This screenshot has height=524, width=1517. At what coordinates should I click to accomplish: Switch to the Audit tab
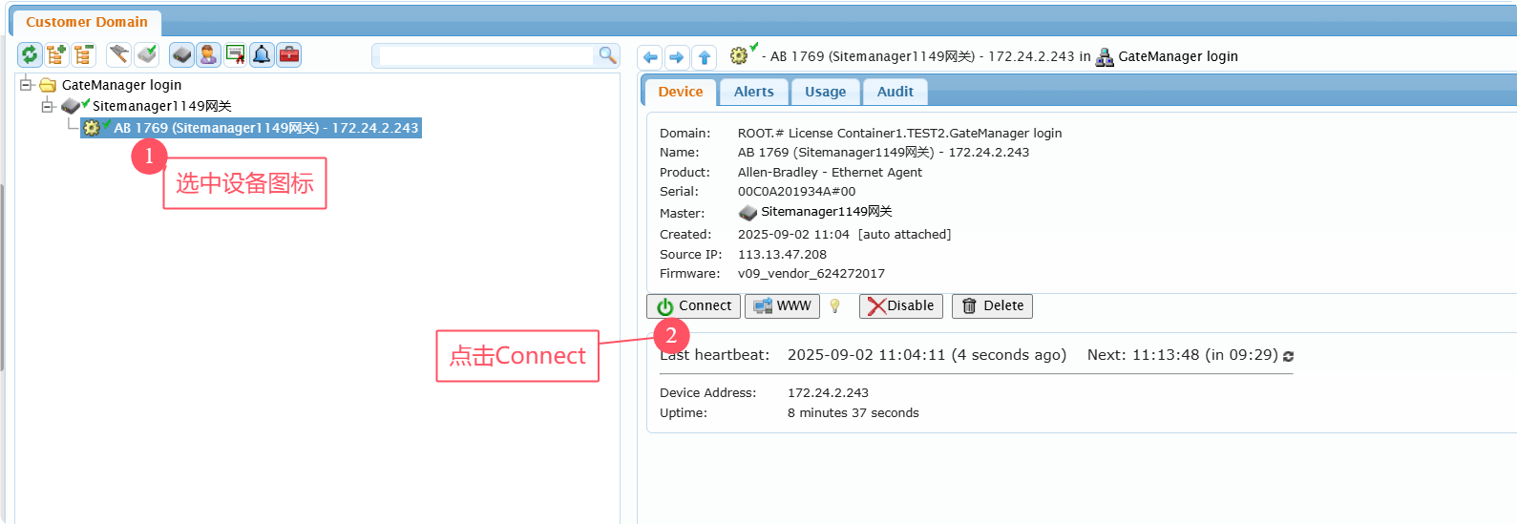[895, 92]
